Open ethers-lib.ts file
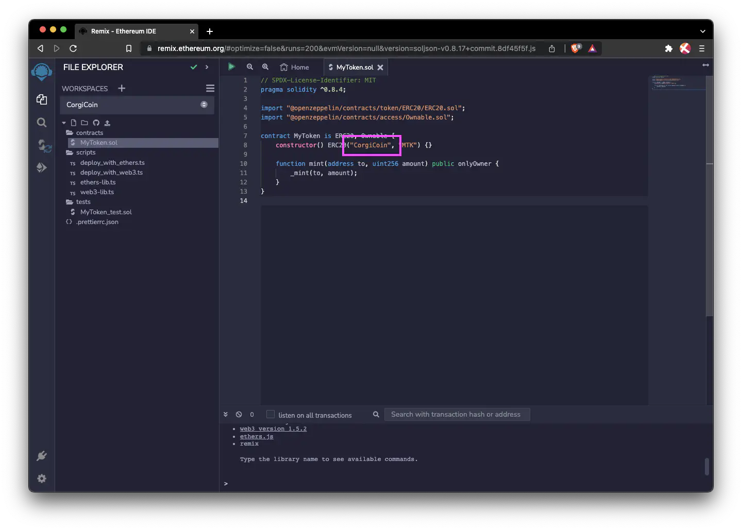This screenshot has height=530, width=742. point(98,182)
